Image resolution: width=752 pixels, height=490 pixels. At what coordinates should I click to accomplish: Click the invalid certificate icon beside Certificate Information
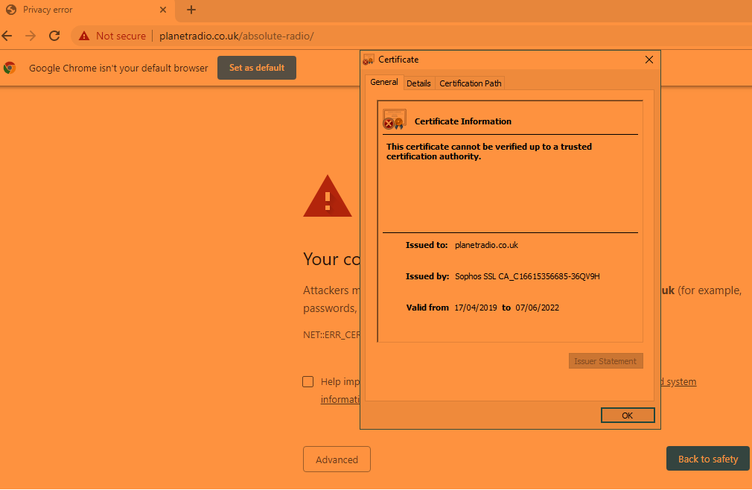(x=394, y=119)
